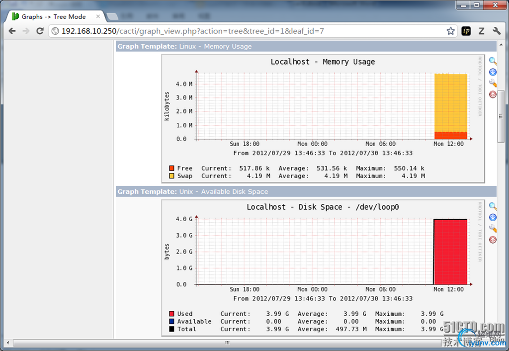Image resolution: width=509 pixels, height=351 pixels.
Task: Jump to page top beside Memory Usage graph
Action: point(493,94)
